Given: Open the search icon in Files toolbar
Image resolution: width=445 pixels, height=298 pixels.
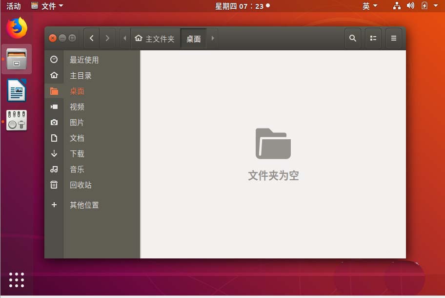Looking at the screenshot, I should [x=352, y=38].
